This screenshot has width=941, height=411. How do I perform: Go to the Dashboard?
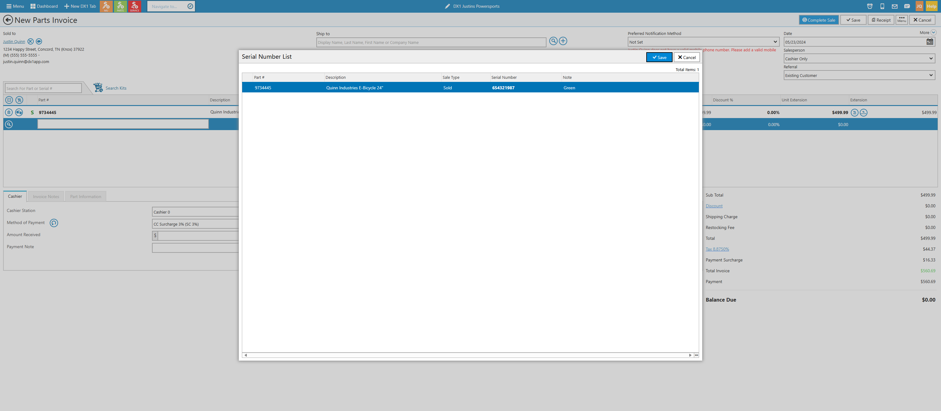pyautogui.click(x=44, y=6)
